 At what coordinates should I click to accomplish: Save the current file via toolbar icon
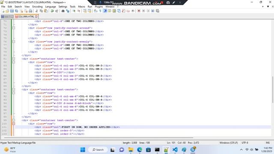[x=12, y=11]
